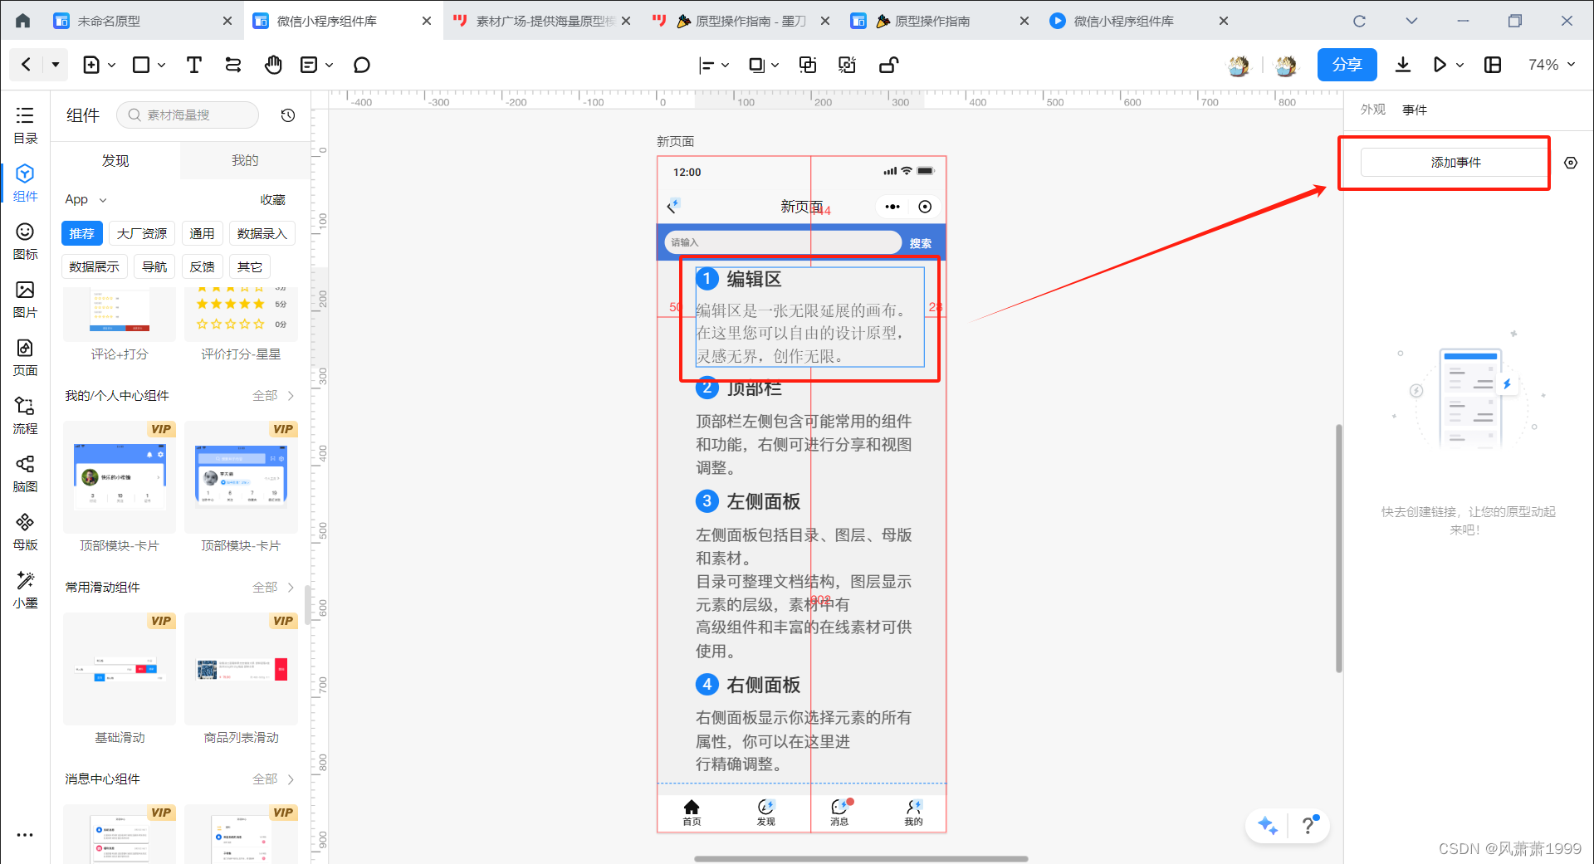Screen dimensions: 1594x864
Task: Expand the note tool dropdown arrow
Action: click(330, 65)
